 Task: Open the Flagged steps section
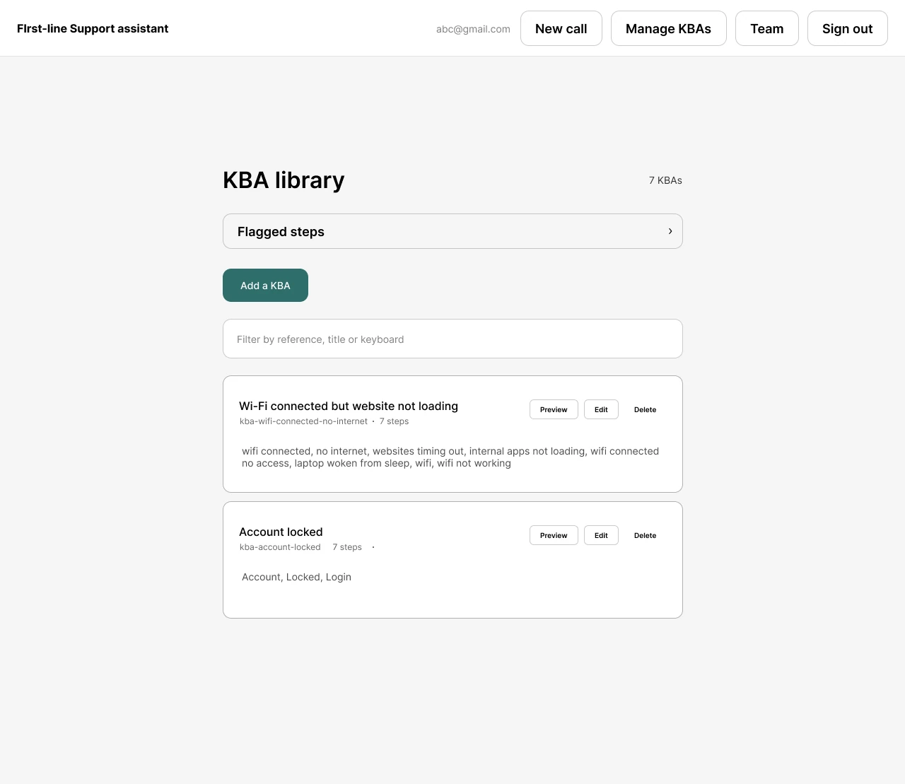coord(452,231)
